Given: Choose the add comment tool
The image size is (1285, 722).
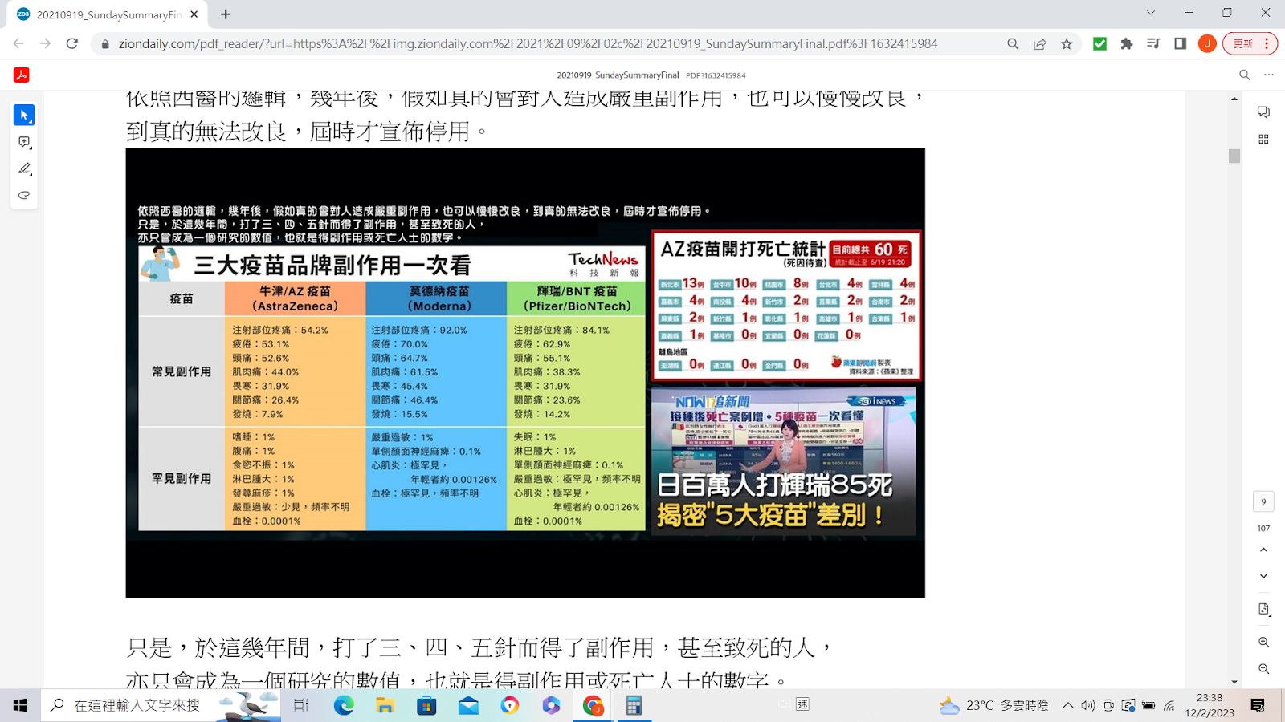Looking at the screenshot, I should [24, 142].
